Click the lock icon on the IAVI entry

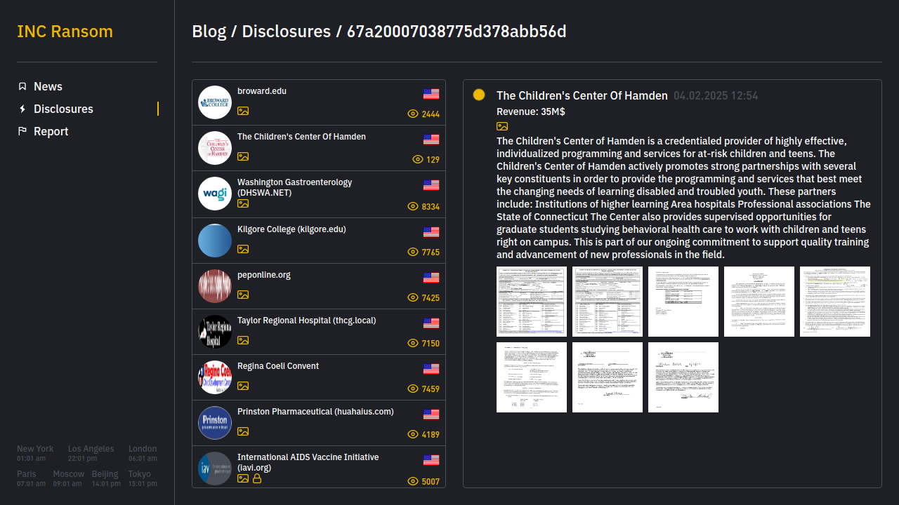pyautogui.click(x=257, y=478)
